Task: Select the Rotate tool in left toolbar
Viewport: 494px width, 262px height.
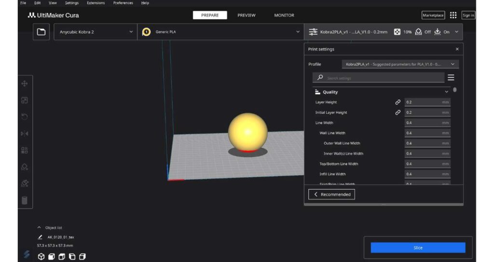Action: [x=24, y=117]
